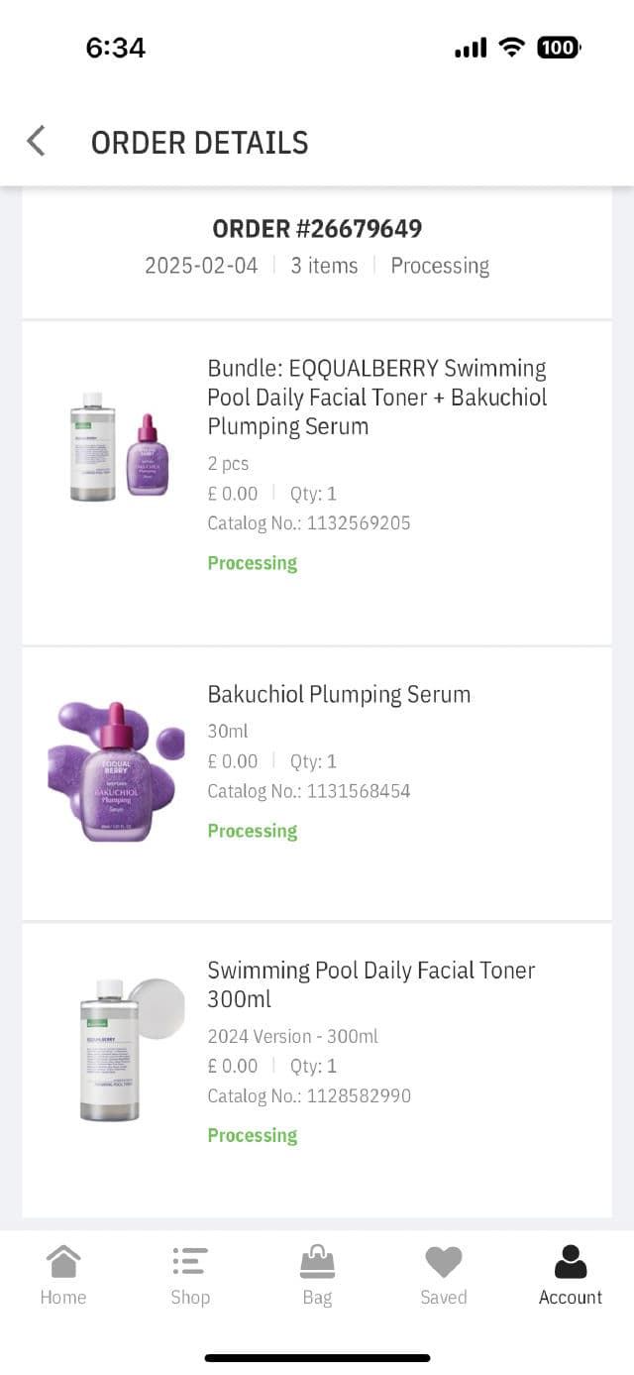Tap the Wi-Fi status icon
Viewport: 634px width, 1375px height.
(511, 48)
